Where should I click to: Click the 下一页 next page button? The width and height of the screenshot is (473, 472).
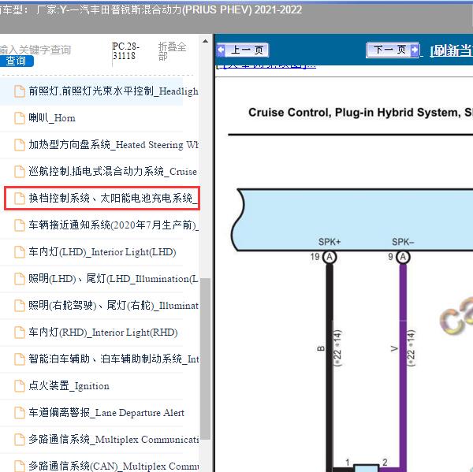[393, 50]
